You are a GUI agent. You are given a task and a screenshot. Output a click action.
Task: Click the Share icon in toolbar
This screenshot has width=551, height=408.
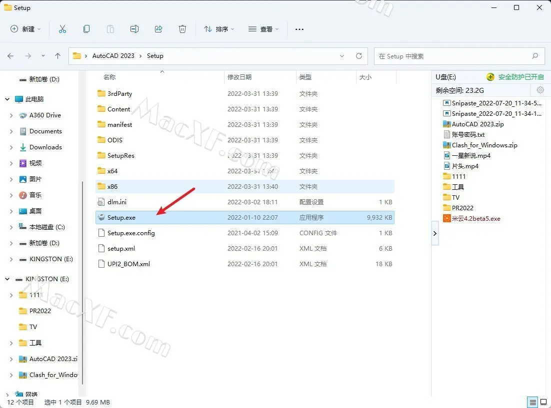158,29
